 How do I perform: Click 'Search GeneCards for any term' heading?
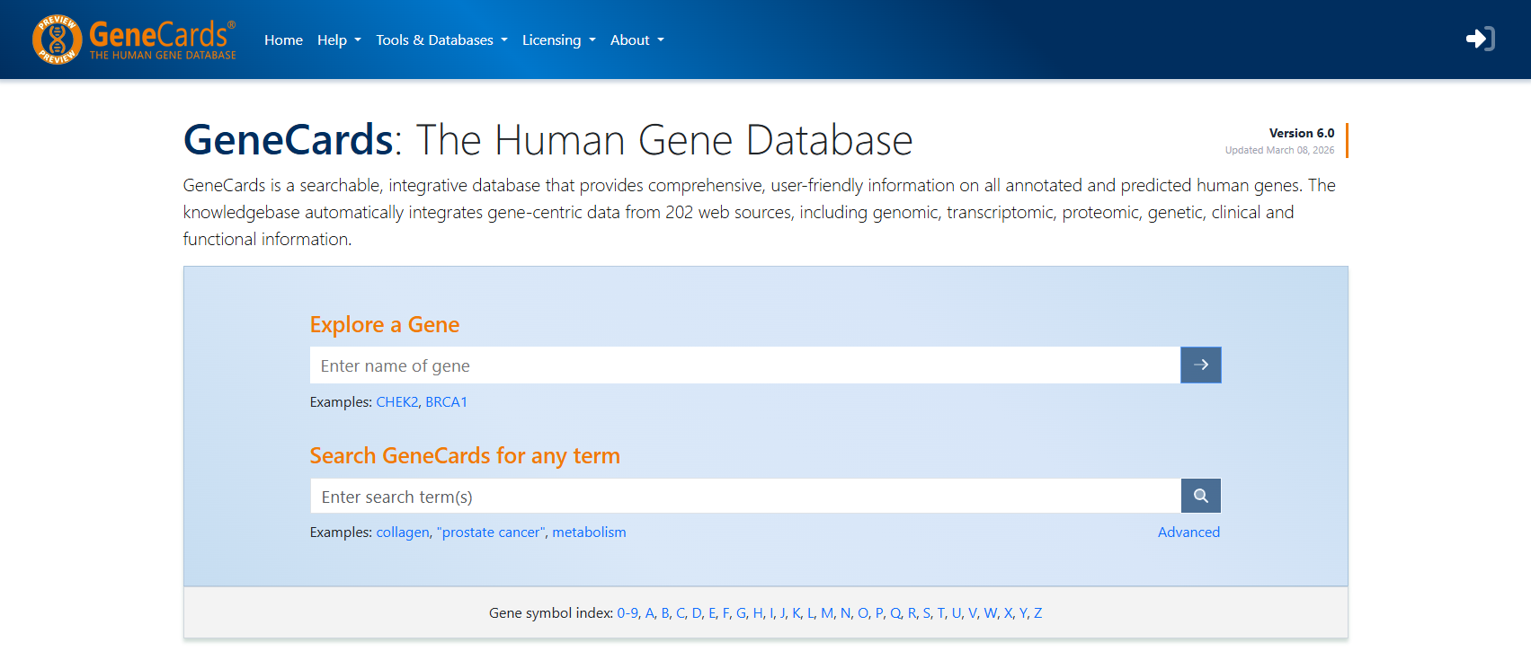pos(465,455)
